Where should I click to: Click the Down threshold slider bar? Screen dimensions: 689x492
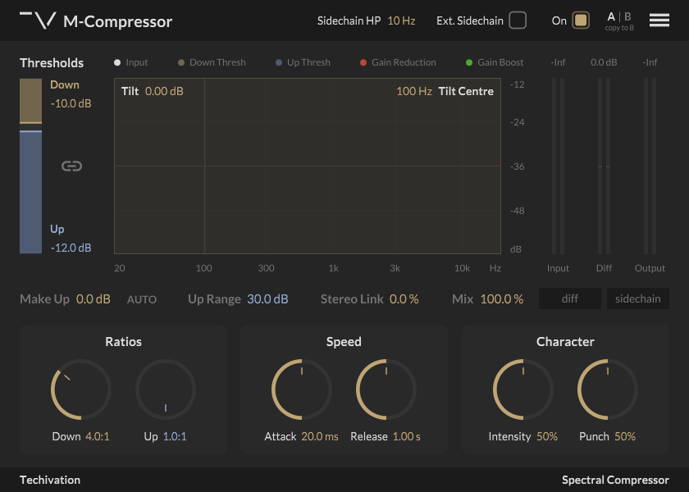click(31, 101)
